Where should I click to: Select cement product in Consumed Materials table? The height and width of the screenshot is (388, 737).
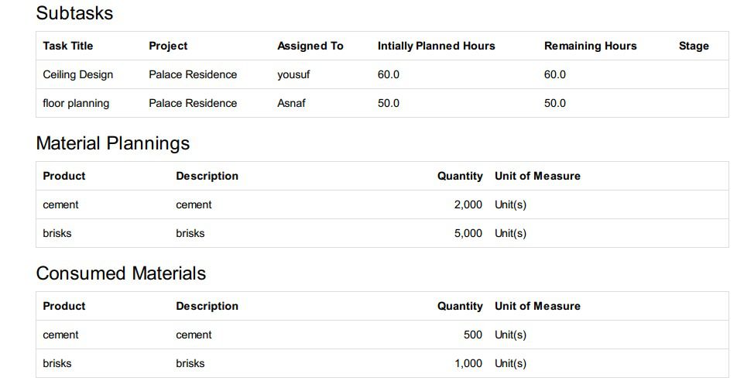pos(60,335)
